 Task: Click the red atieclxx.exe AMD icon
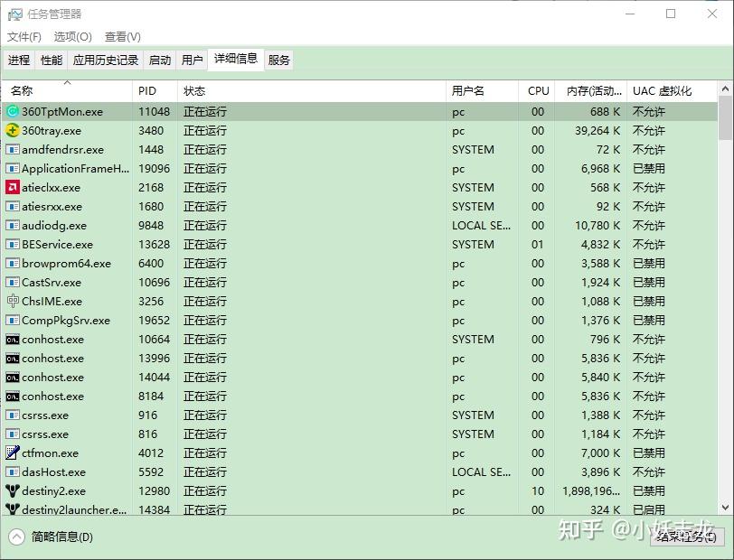point(13,188)
